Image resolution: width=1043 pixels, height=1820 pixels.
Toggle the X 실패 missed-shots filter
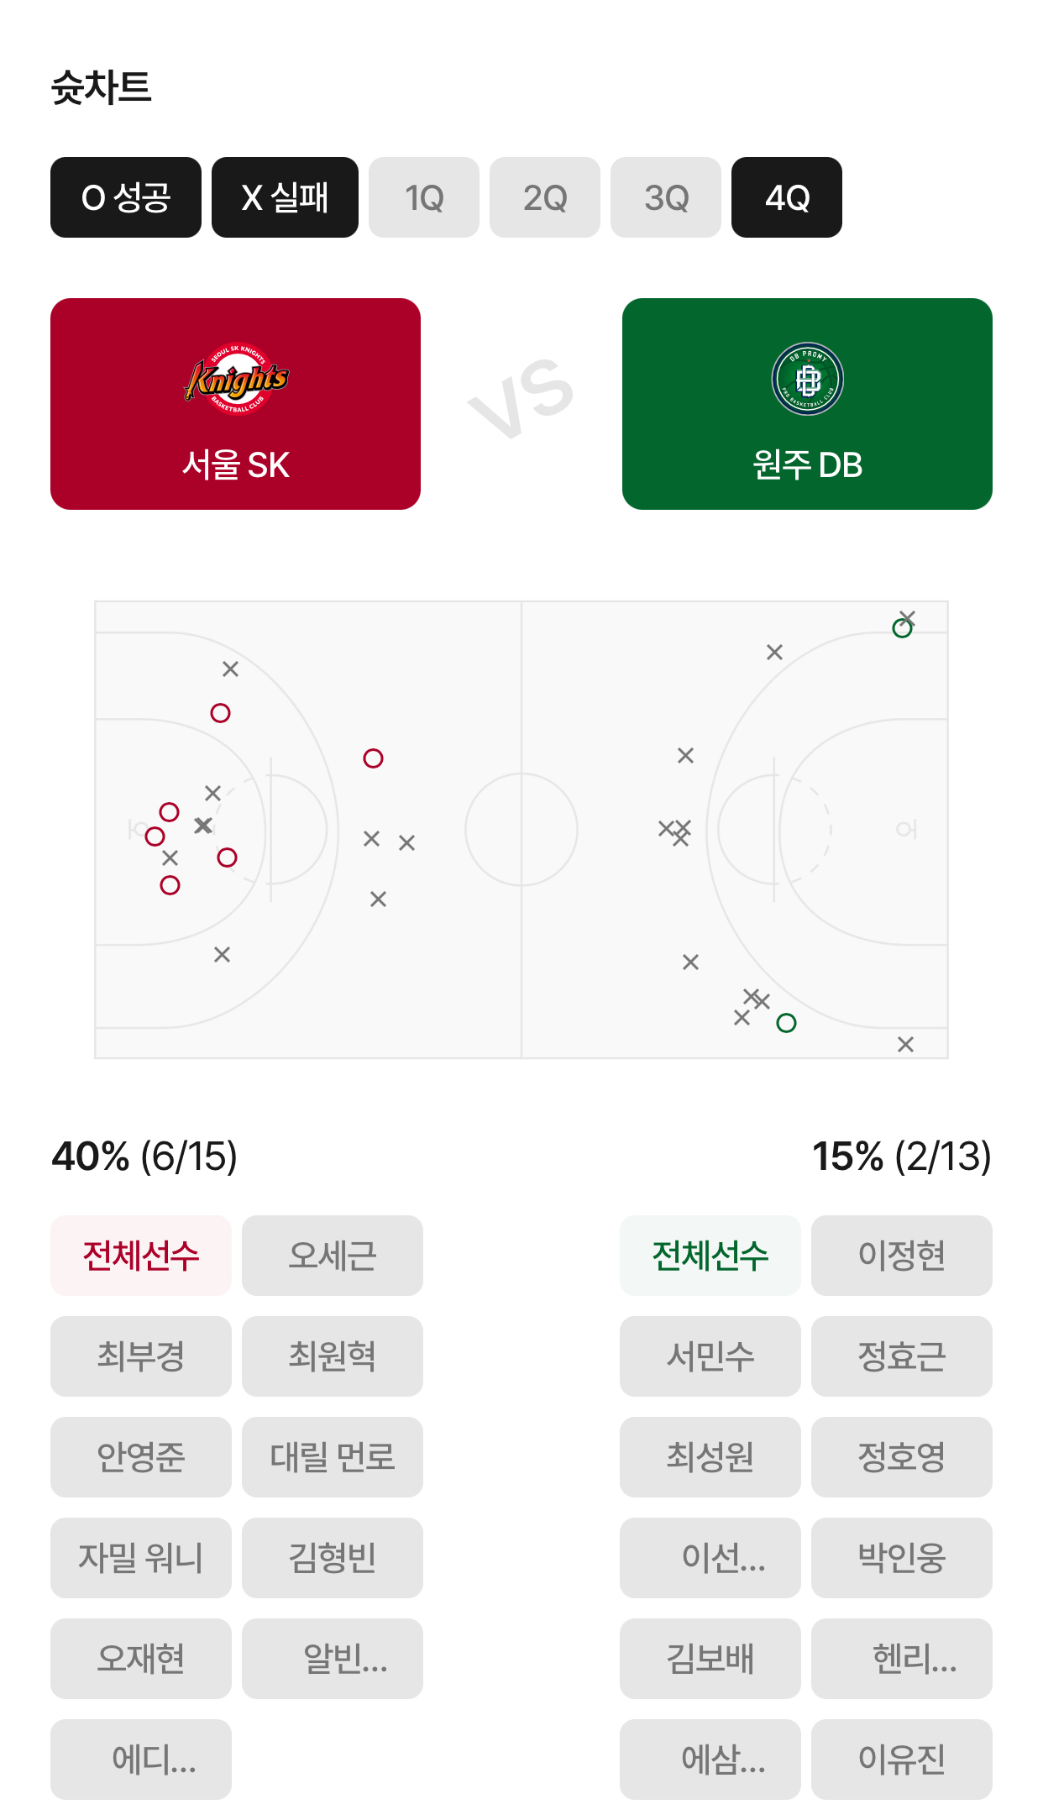coord(285,197)
